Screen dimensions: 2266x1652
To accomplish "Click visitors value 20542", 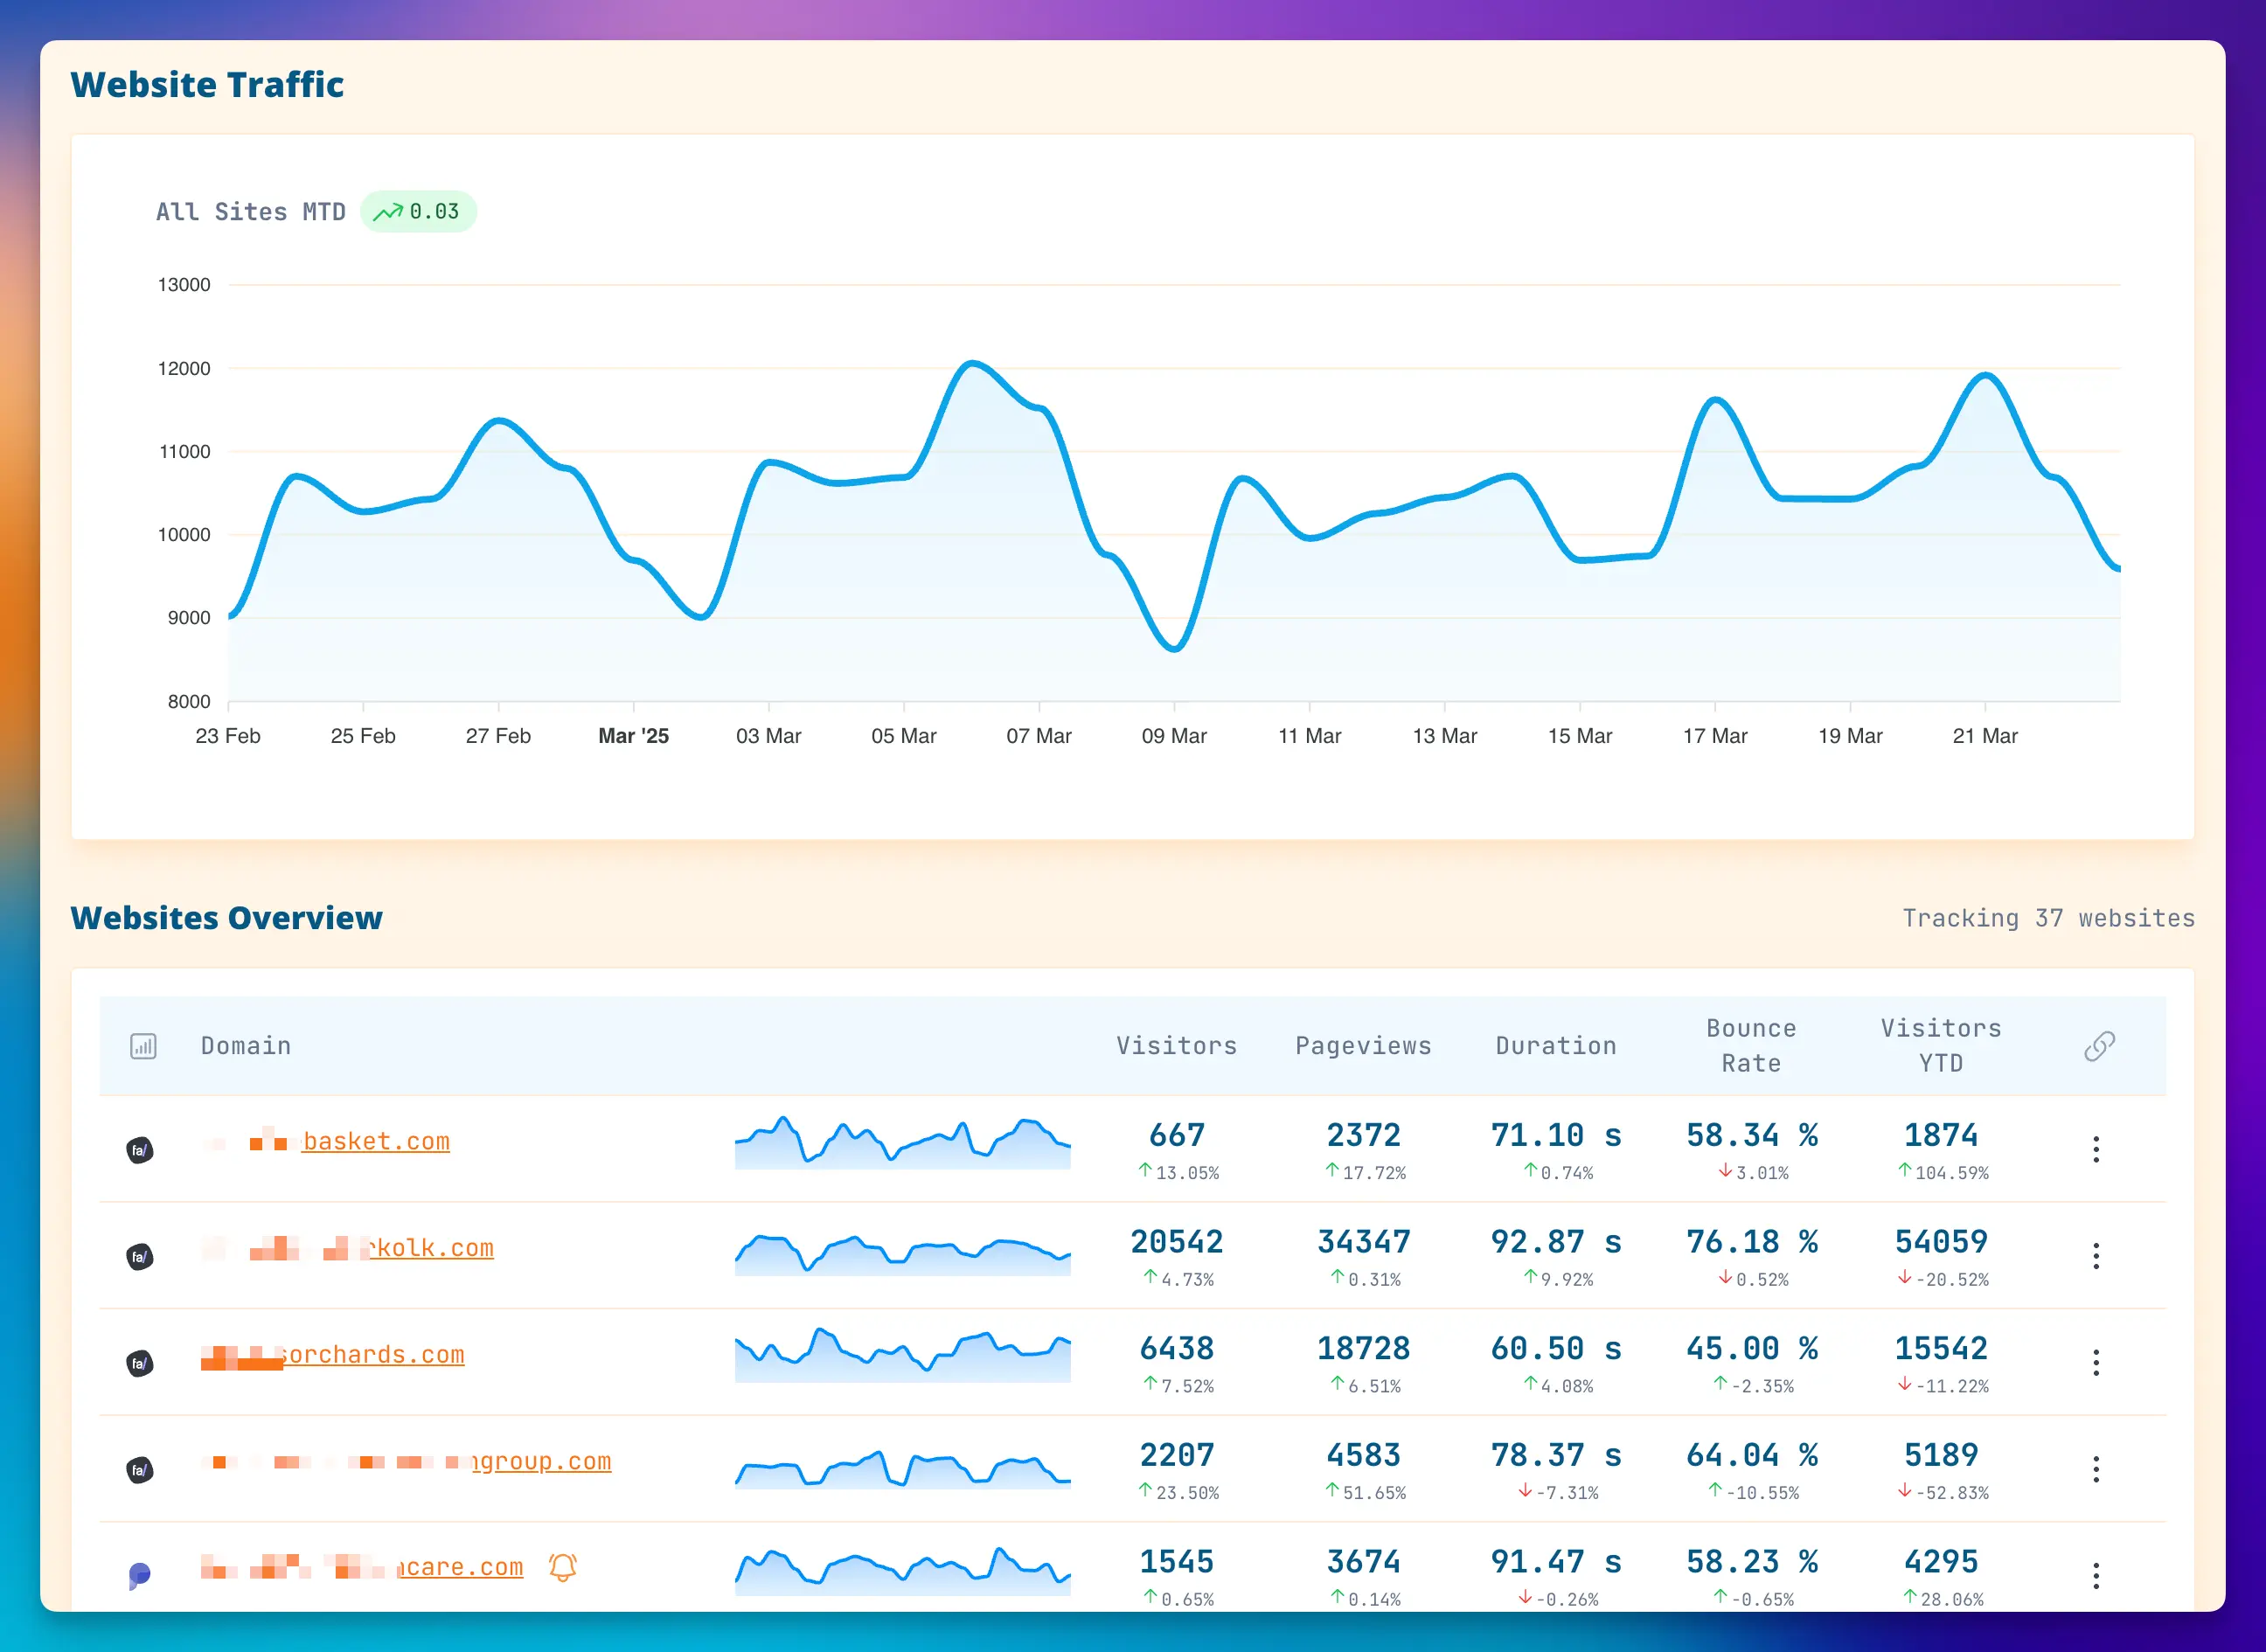I will [1177, 1242].
